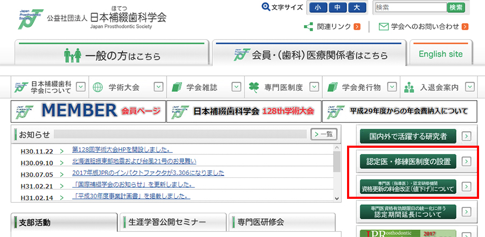Image resolution: width=485 pixels, height=237 pixels.
Task: Open the JPR Prosthodontic 2017 banner thumbnail
Action: pyautogui.click(x=408, y=233)
